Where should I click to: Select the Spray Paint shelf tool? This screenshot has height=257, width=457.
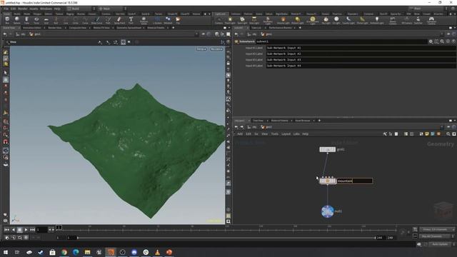click(x=119, y=20)
